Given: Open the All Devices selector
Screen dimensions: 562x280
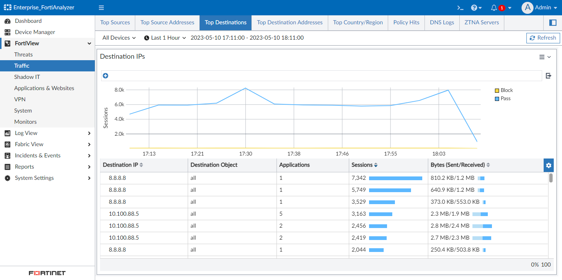Looking at the screenshot, I should [118, 38].
